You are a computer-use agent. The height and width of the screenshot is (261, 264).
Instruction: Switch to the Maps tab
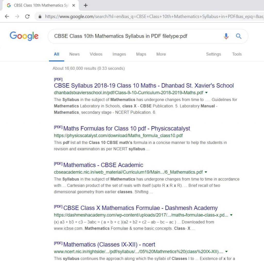[141, 54]
